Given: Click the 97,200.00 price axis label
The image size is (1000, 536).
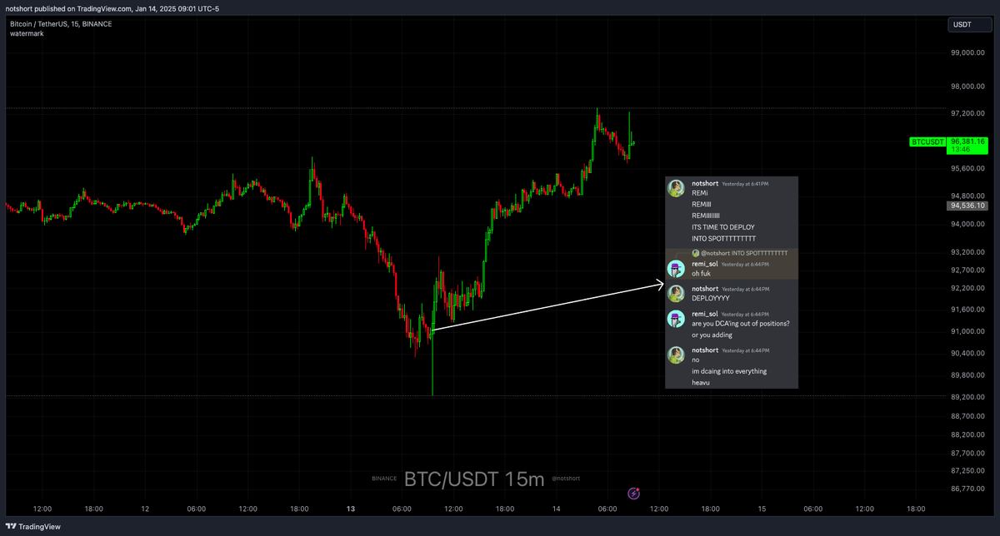Looking at the screenshot, I should [967, 113].
